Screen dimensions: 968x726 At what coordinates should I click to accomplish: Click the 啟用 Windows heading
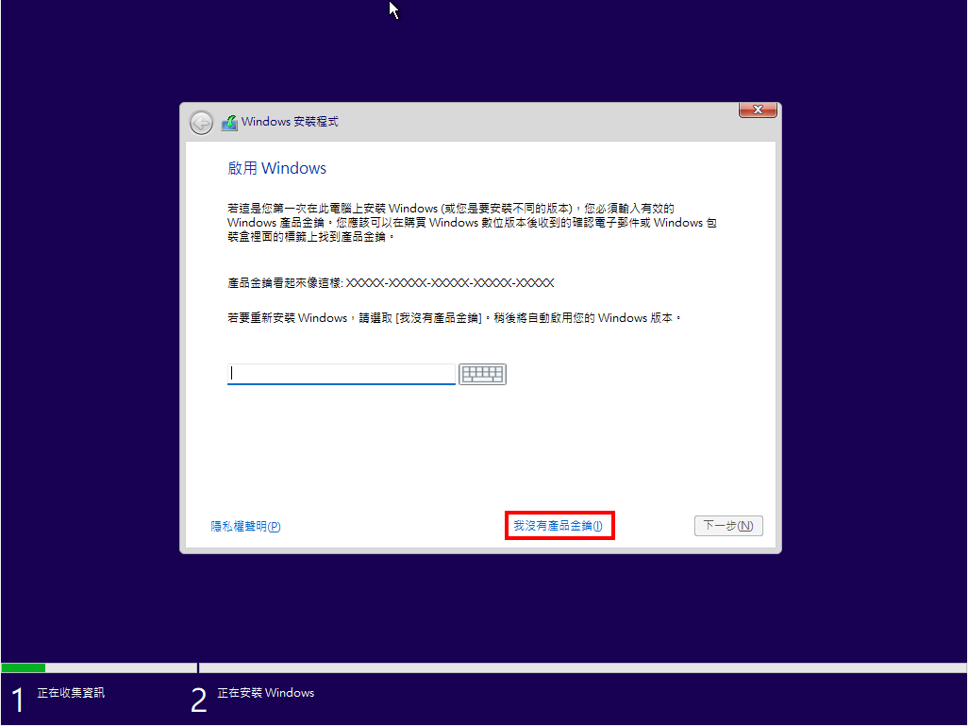[x=276, y=169]
